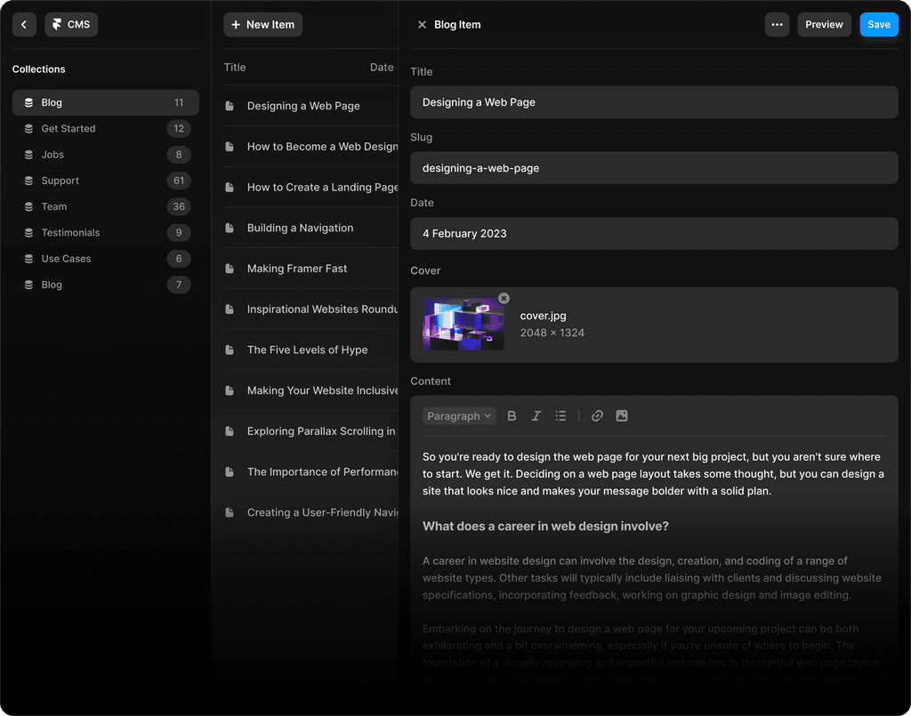
Task: Preview the blog item
Action: (x=824, y=25)
